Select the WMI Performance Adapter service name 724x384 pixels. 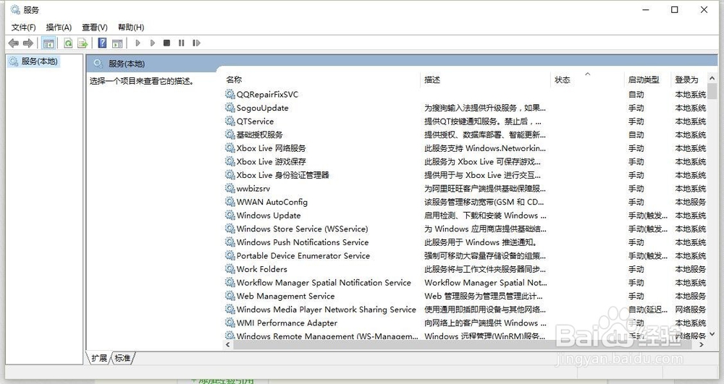tap(287, 323)
